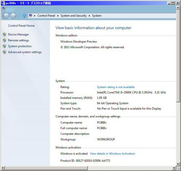Click the shield icon beside Device Manager
This screenshot has width=181, height=171.
tap(4, 34)
